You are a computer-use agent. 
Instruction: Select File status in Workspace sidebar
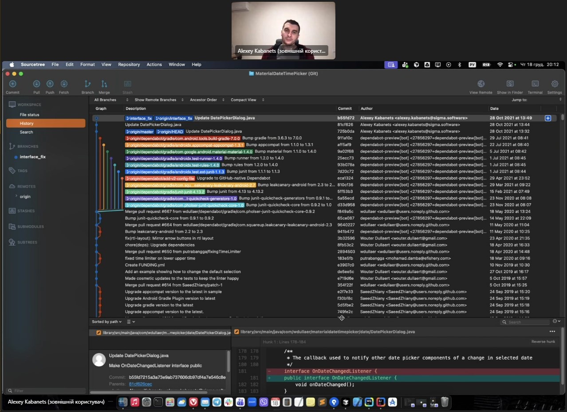(29, 115)
